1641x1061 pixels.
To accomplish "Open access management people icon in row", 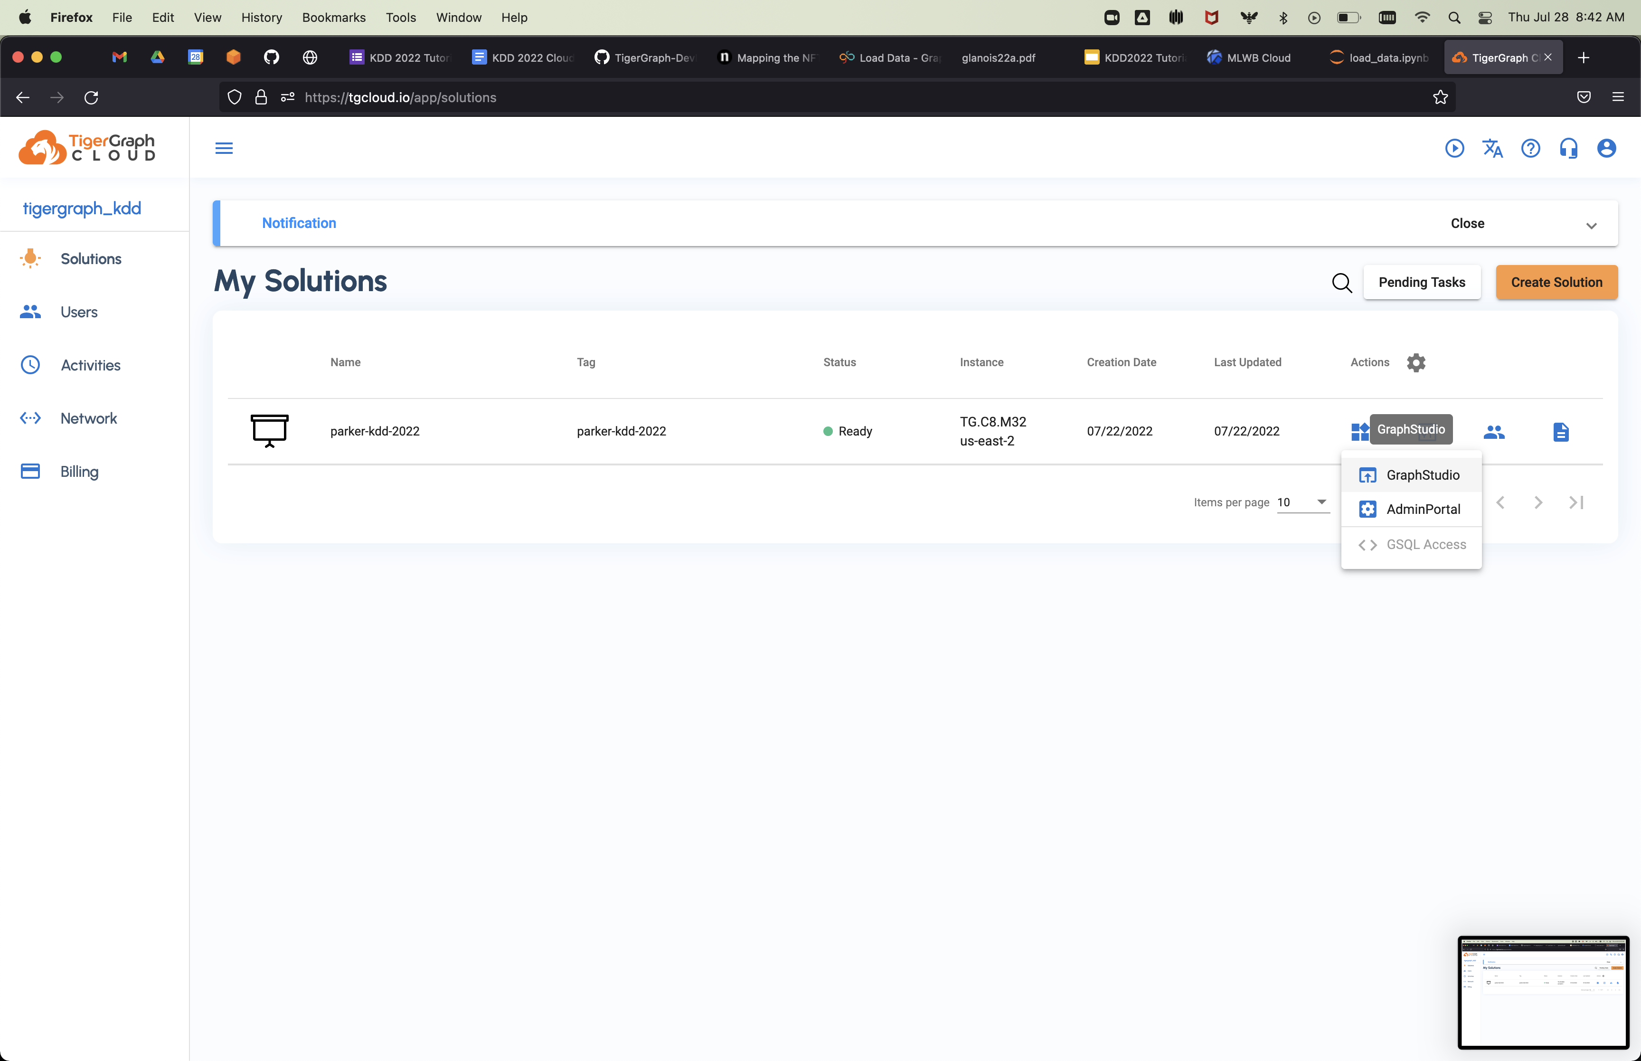I will (1494, 432).
